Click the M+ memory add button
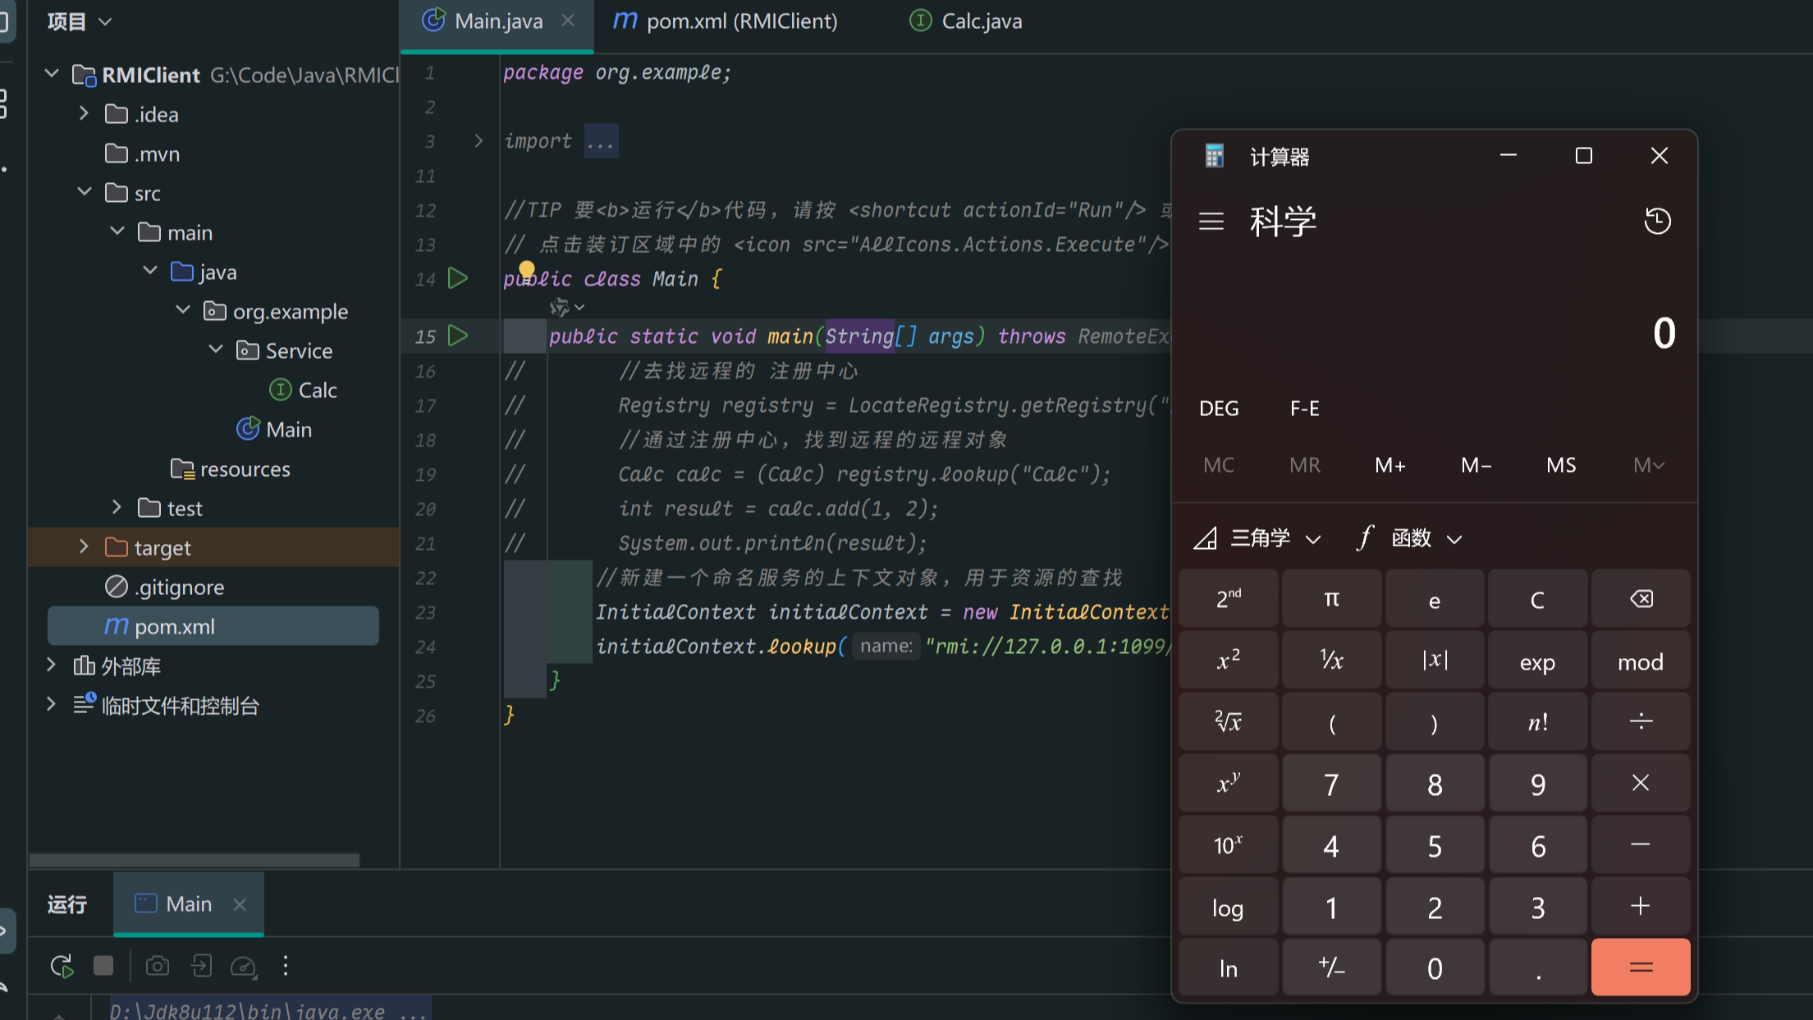This screenshot has width=1813, height=1020. click(x=1390, y=465)
